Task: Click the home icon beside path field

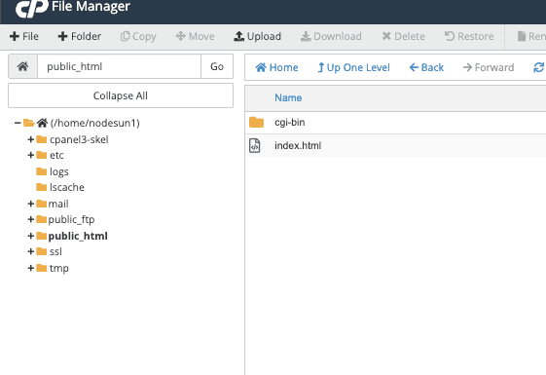Action: click(x=23, y=66)
